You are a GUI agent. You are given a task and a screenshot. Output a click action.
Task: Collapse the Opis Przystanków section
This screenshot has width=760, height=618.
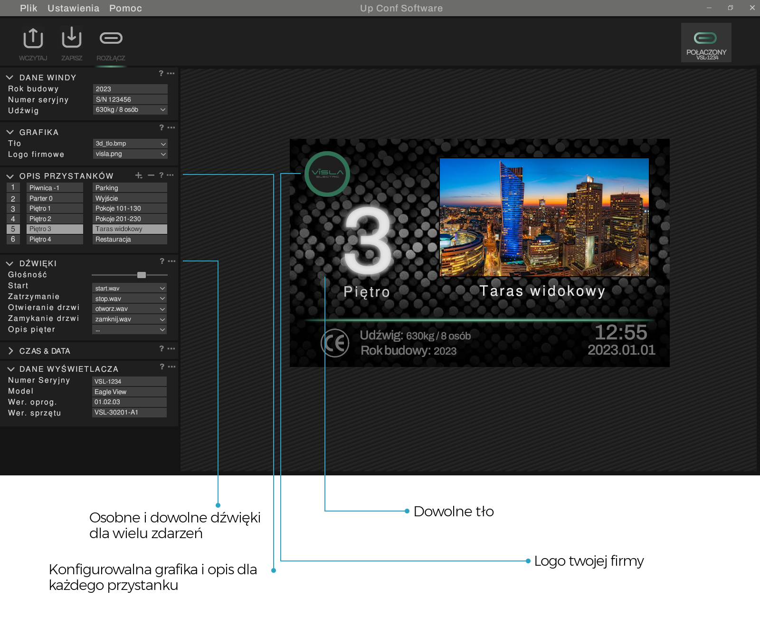pos(10,176)
